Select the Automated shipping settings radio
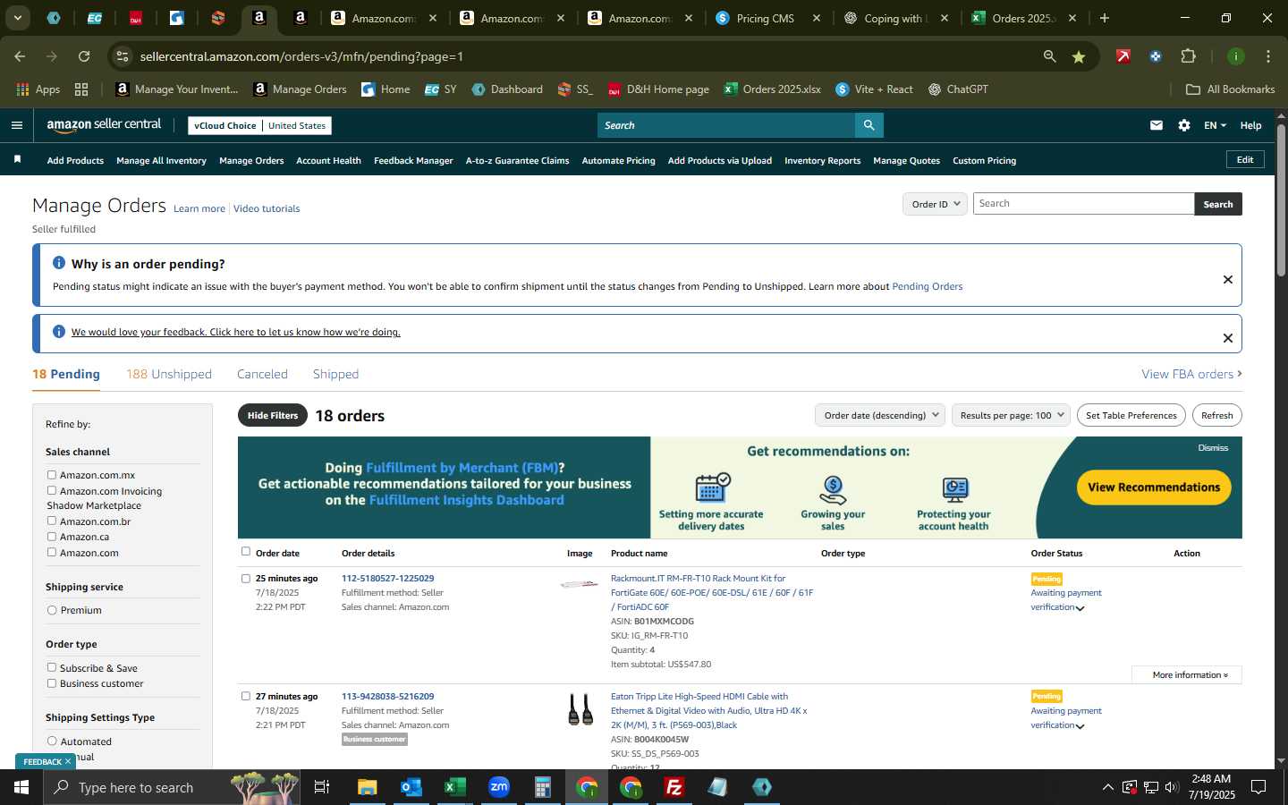1288x805 pixels. coord(52,741)
